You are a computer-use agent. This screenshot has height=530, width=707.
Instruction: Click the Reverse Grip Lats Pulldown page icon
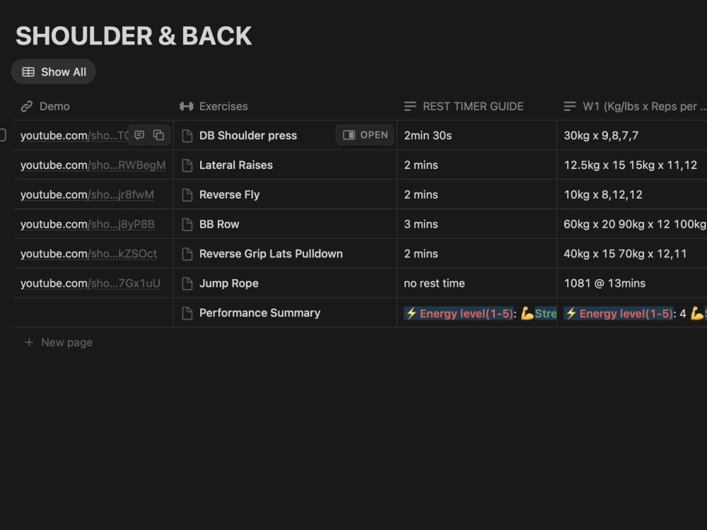(x=187, y=254)
